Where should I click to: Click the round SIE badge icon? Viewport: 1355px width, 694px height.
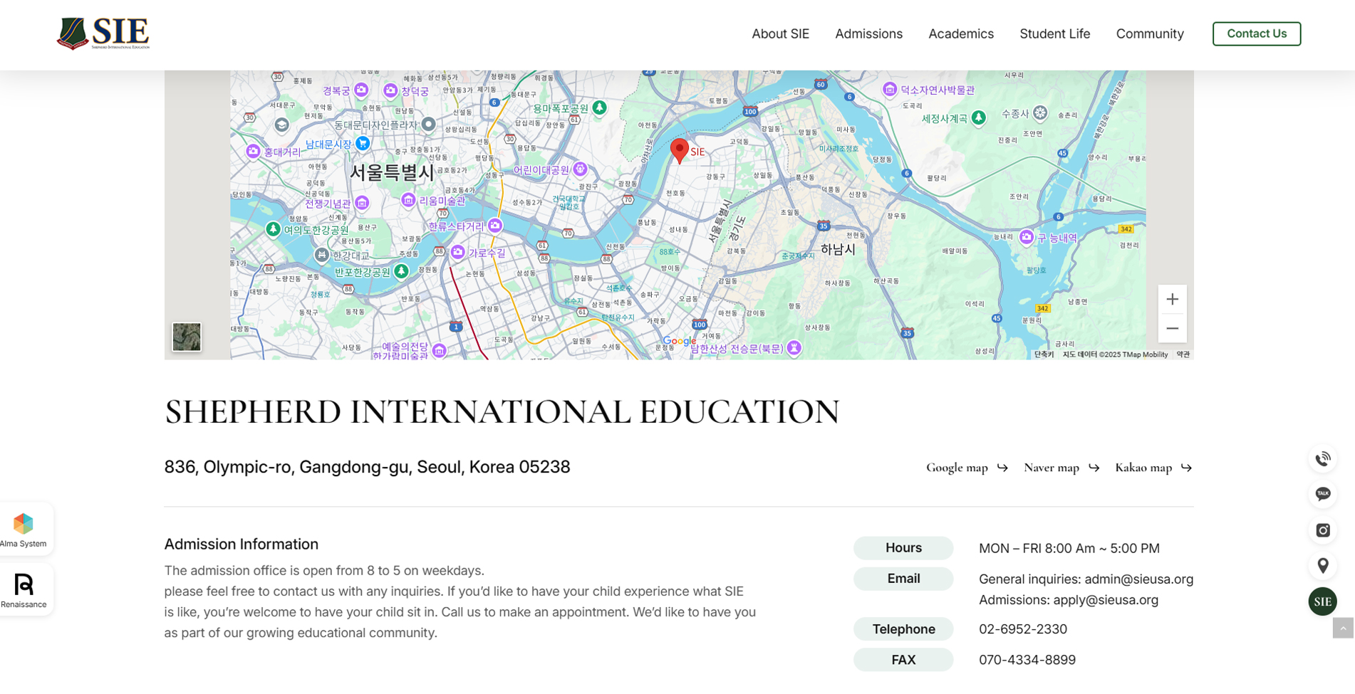click(x=1322, y=601)
